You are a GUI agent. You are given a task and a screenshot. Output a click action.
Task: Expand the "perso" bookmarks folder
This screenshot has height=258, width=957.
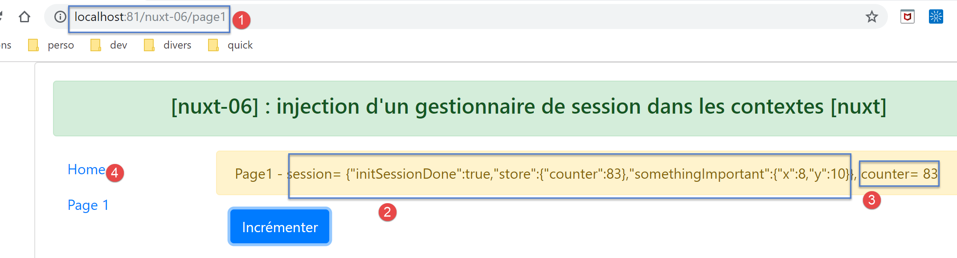tap(52, 45)
